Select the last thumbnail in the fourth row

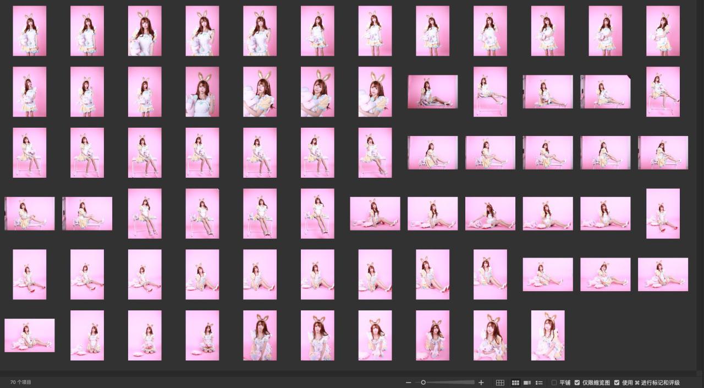pyautogui.click(x=663, y=214)
